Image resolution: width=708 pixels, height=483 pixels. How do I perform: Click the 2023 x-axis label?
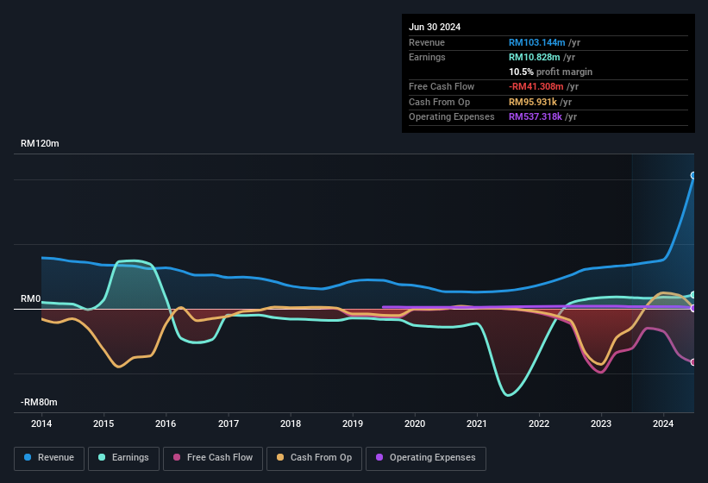pos(601,423)
